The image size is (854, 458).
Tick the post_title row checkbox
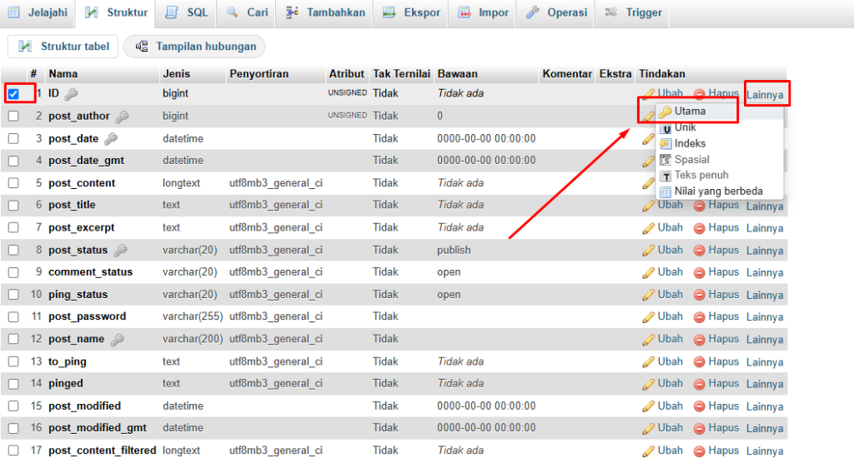click(13, 205)
